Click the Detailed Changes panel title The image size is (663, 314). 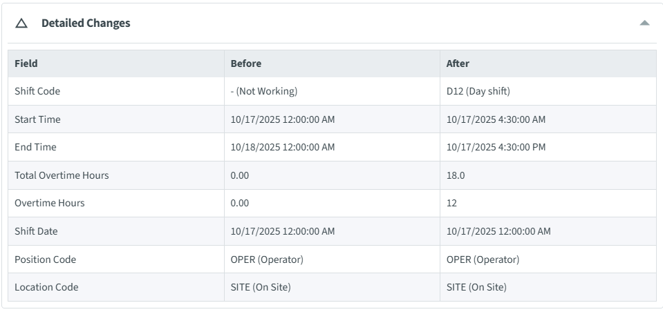[86, 23]
